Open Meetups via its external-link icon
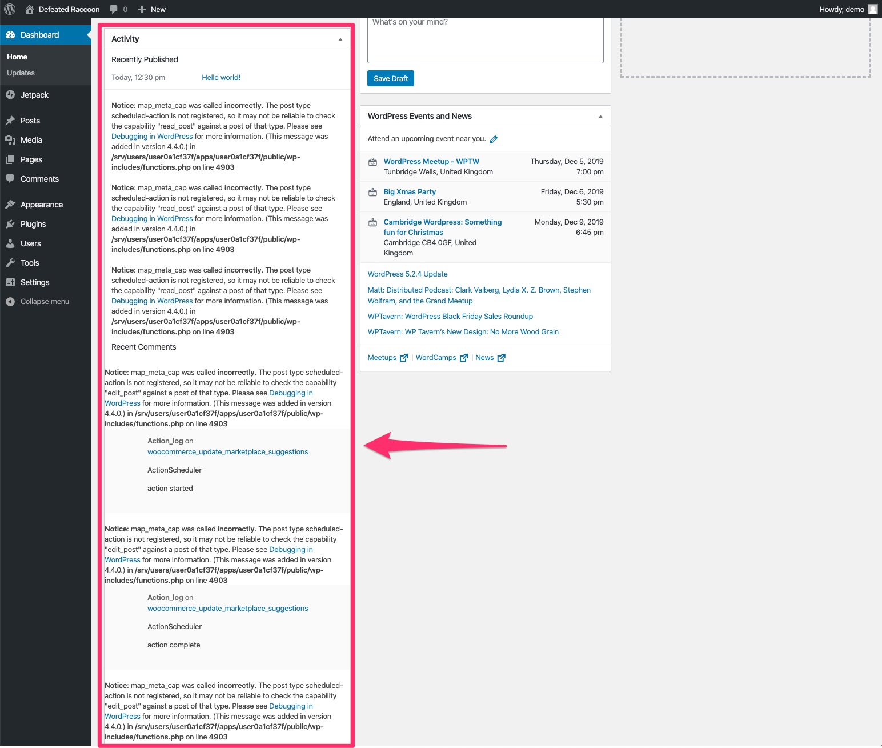This screenshot has height=748, width=882. pyautogui.click(x=404, y=357)
